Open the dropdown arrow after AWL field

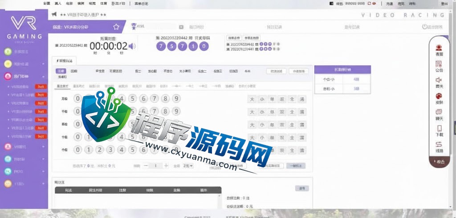pyautogui.click(x=181, y=27)
